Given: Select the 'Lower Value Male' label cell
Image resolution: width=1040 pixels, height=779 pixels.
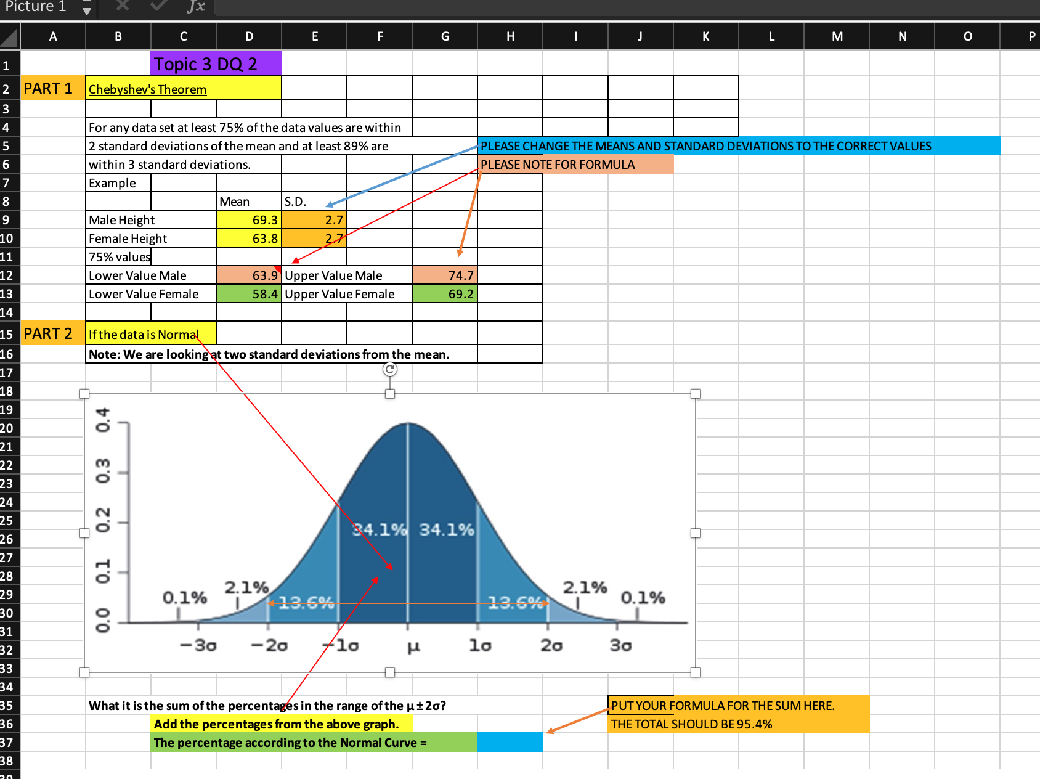Looking at the screenshot, I should (x=151, y=275).
